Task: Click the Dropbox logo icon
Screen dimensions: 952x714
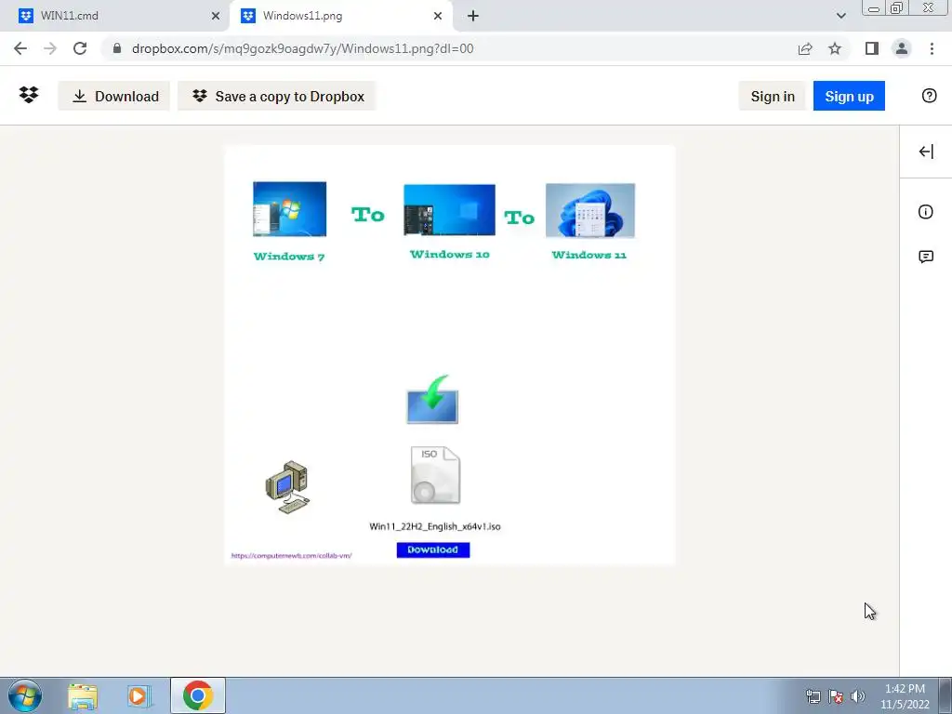Action: [29, 96]
